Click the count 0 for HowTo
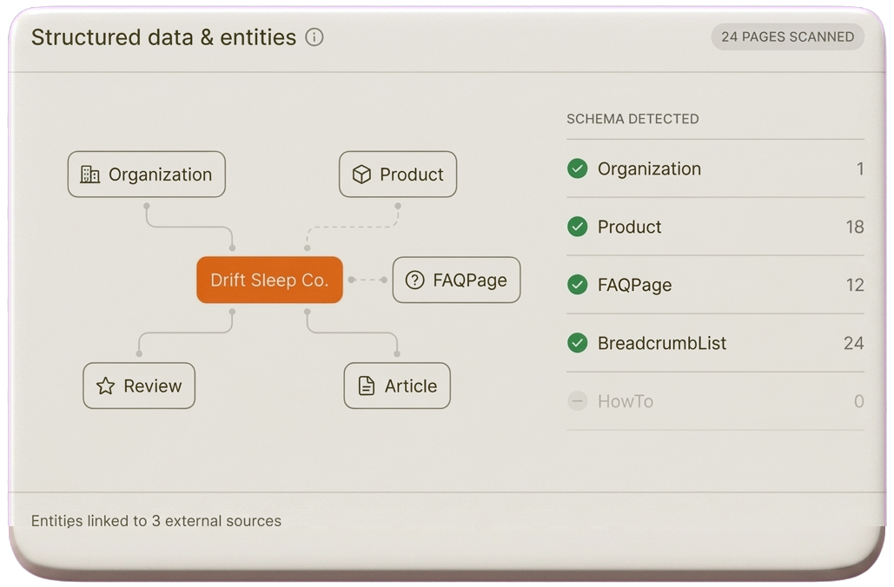This screenshot has height=587, width=894. [x=859, y=401]
